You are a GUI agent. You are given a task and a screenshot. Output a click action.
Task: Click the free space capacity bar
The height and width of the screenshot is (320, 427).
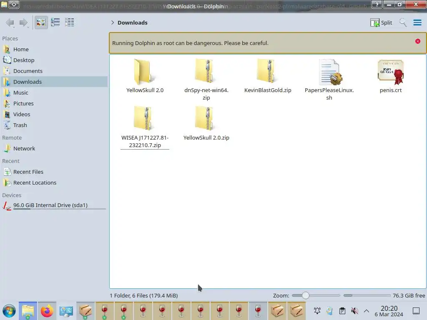(x=367, y=295)
